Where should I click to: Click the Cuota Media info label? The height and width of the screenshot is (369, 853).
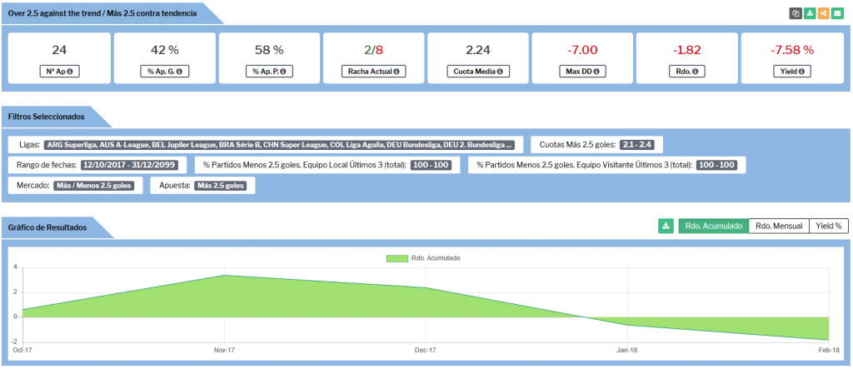tap(478, 72)
